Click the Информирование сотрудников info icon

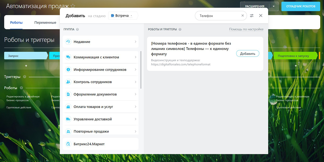click(x=68, y=70)
